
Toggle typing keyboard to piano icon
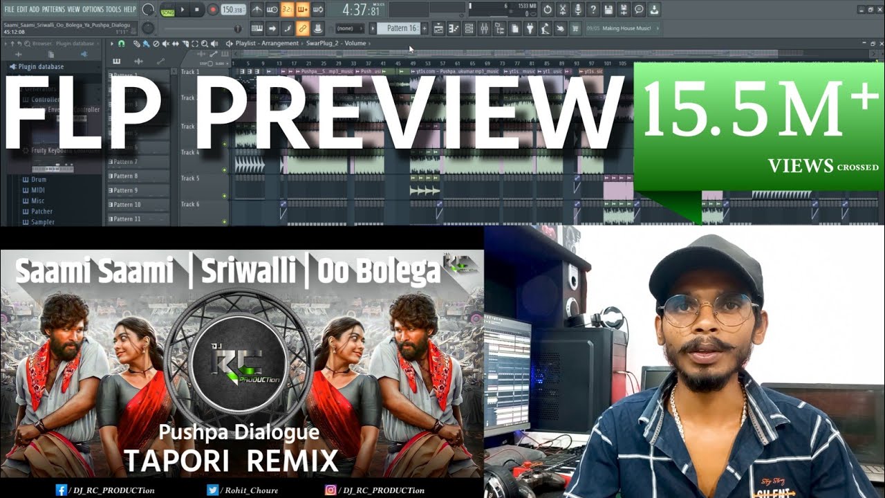[257, 28]
